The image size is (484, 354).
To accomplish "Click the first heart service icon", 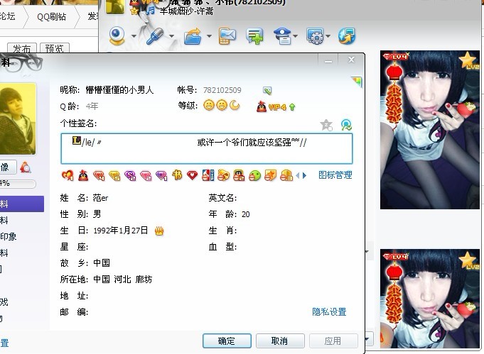I will point(68,176).
